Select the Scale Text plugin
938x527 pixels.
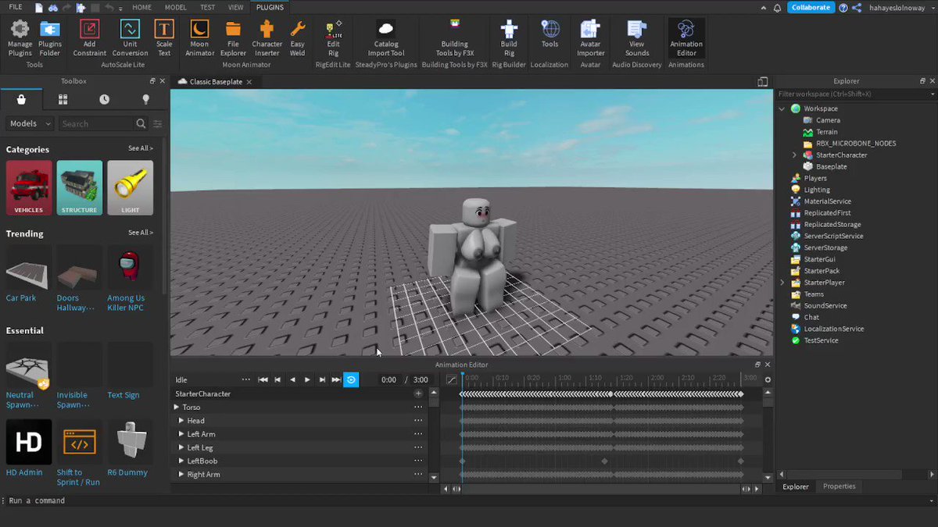click(164, 37)
